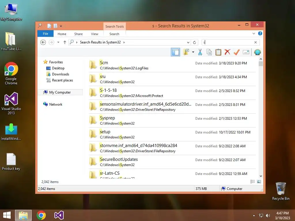Launch Google Chrome desktop shortcut
Viewport: 295px width, 221px height.
click(x=11, y=73)
